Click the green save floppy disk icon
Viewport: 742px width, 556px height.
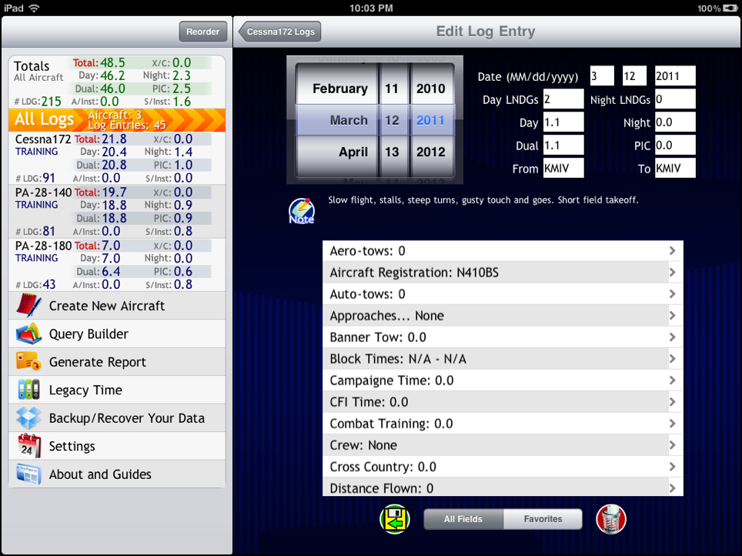click(x=394, y=519)
